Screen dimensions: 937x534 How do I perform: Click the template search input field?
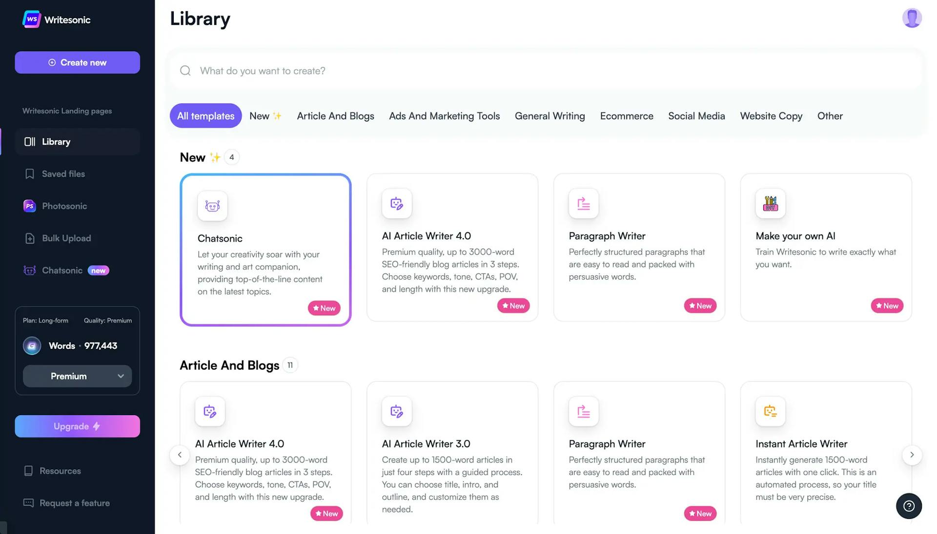click(x=547, y=71)
